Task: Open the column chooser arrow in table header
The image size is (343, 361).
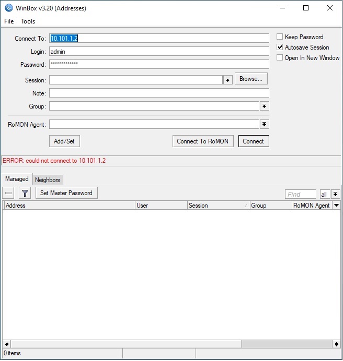Action: tap(337, 205)
